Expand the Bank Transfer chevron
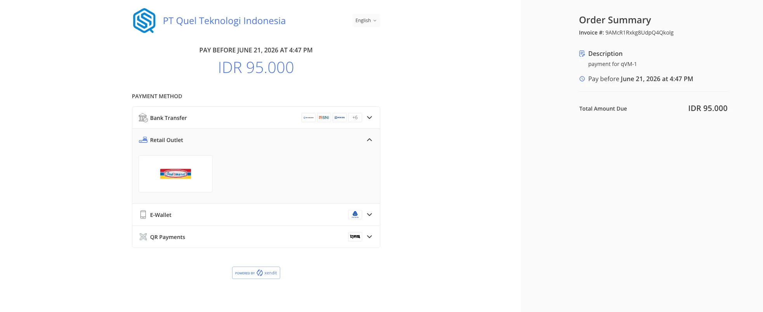Viewport: 763px width, 312px height. tap(369, 118)
